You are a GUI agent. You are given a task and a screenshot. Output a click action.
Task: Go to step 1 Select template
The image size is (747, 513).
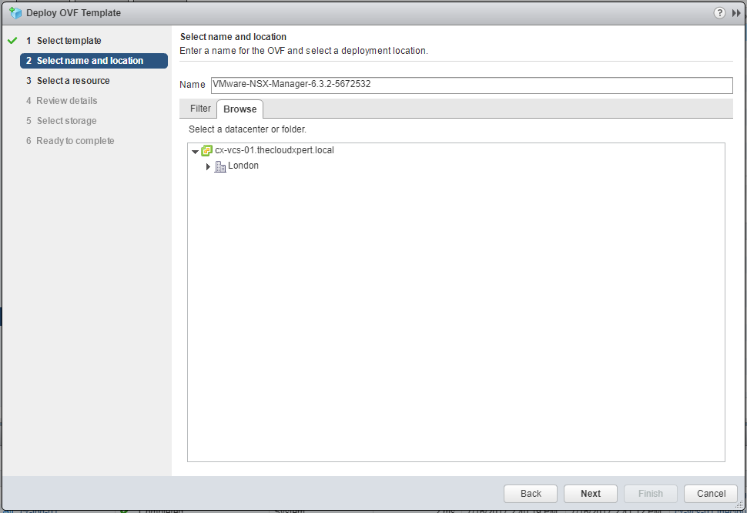point(69,41)
